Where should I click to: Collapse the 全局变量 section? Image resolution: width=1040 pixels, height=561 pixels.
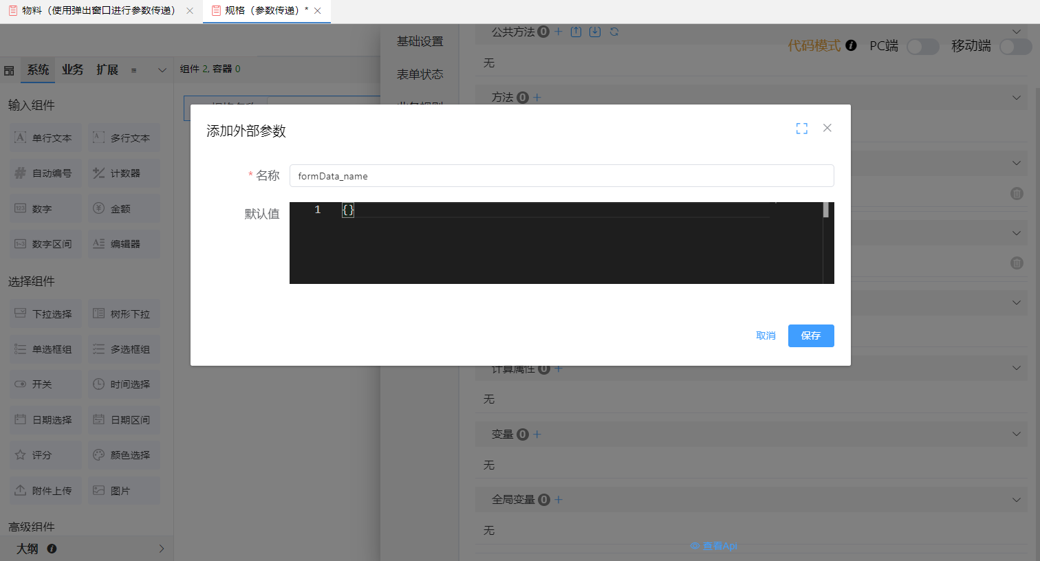pyautogui.click(x=1016, y=499)
